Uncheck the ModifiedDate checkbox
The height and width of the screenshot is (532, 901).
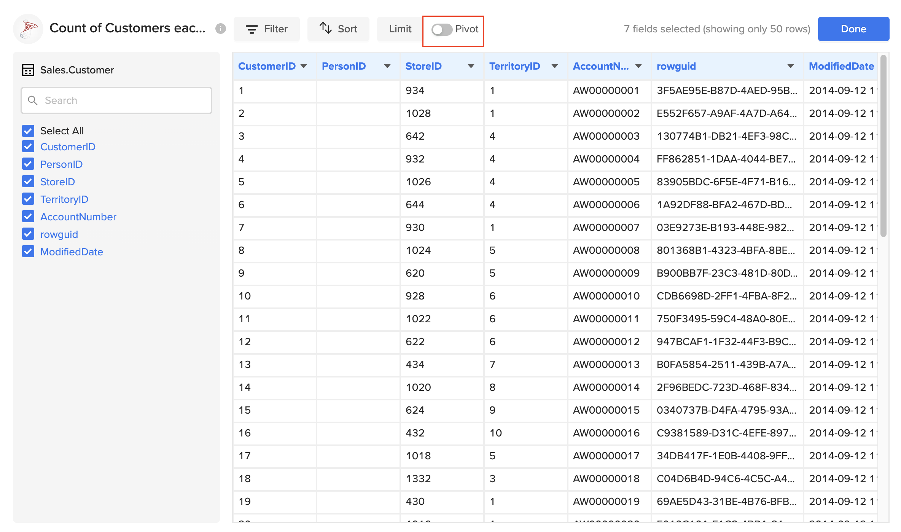tap(28, 251)
